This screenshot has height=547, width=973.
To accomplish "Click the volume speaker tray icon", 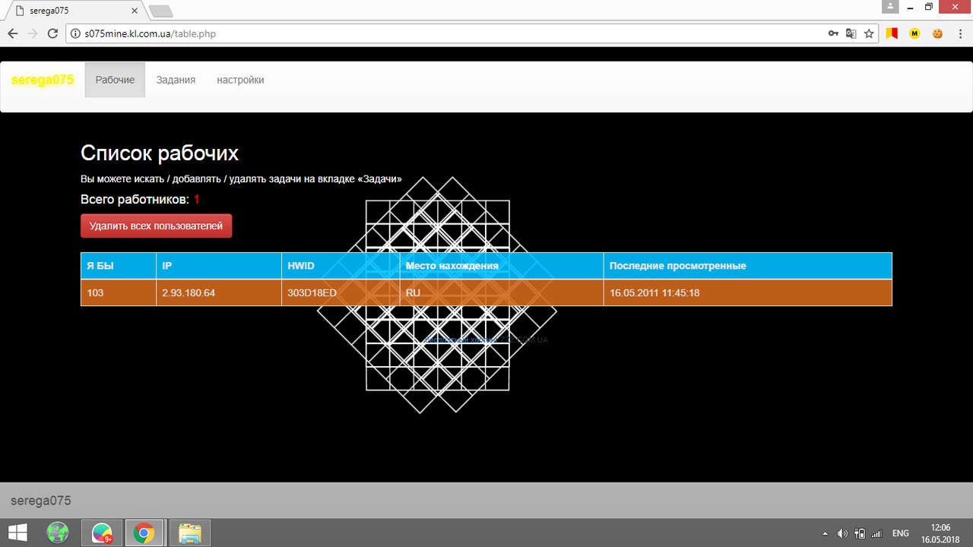I will point(842,533).
